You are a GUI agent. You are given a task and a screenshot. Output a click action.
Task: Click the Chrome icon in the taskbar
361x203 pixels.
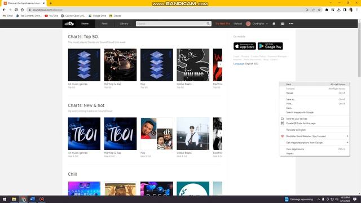point(24,199)
